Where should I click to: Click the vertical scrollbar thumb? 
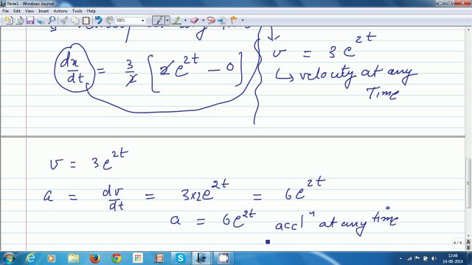coord(468,183)
